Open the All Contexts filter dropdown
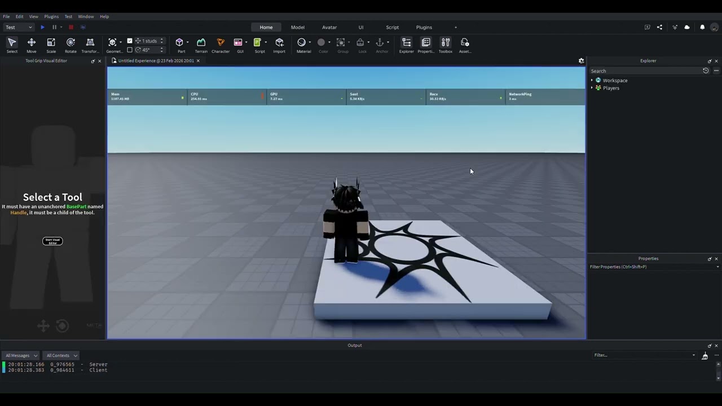The width and height of the screenshot is (722, 406). [61, 356]
